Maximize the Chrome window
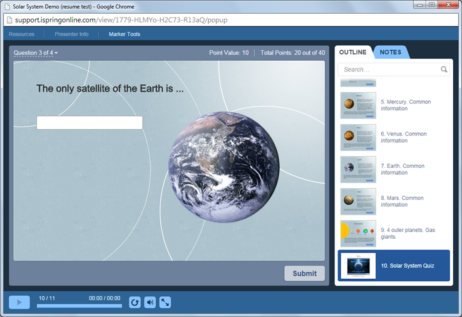This screenshot has width=462, height=317. click(x=432, y=5)
